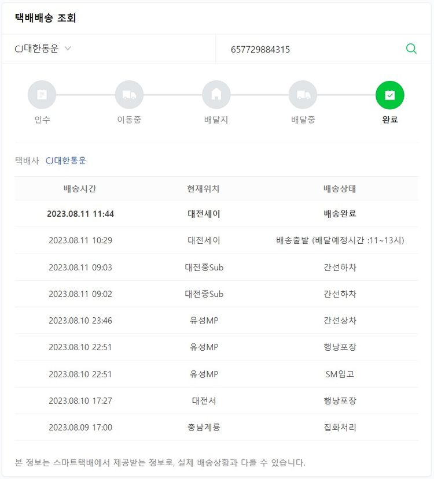
Task: Click the 인수 pickup step icon
Action: click(x=42, y=95)
